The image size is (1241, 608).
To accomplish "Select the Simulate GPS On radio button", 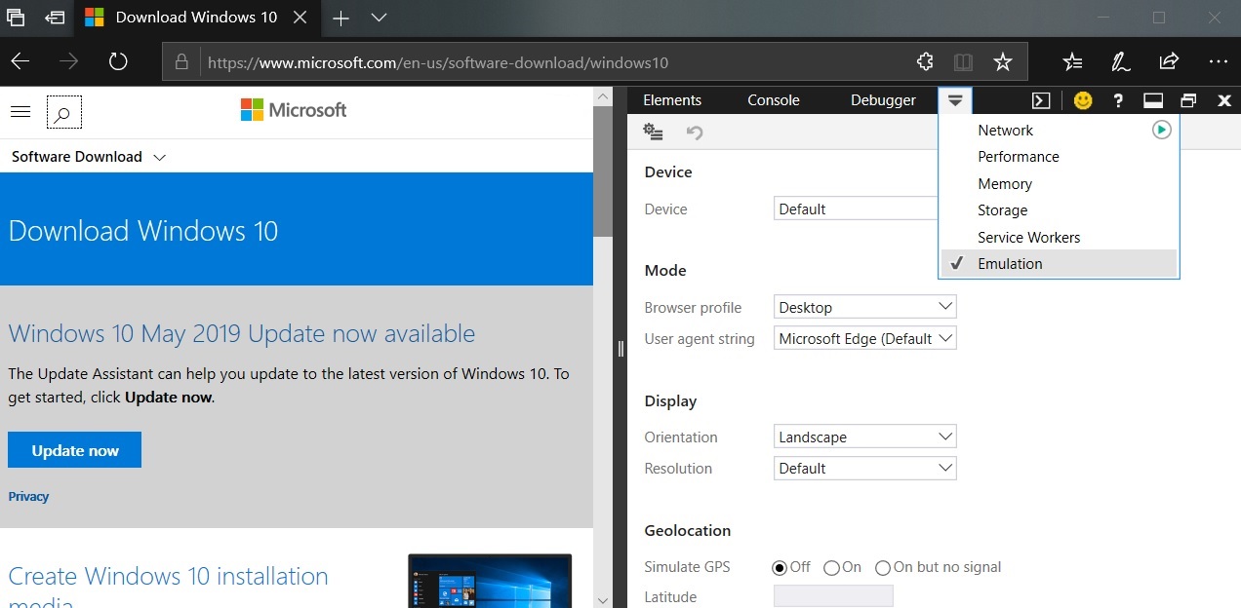I will point(831,567).
